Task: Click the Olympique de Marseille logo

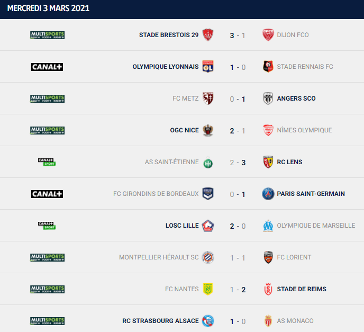Action: tap(268, 226)
